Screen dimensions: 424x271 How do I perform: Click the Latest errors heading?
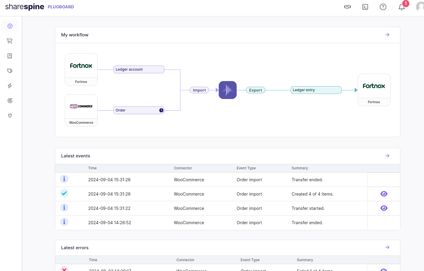(75, 248)
